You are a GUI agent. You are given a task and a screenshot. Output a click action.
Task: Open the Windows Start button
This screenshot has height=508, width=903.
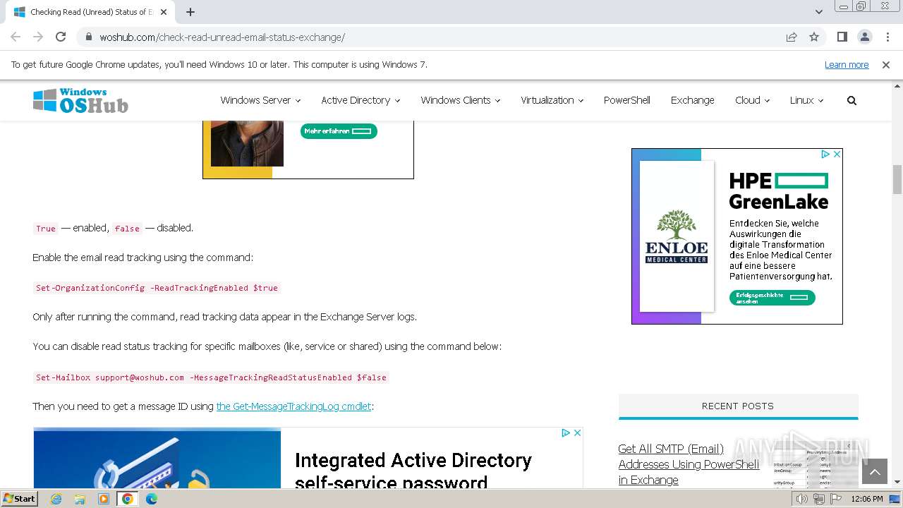click(x=20, y=498)
